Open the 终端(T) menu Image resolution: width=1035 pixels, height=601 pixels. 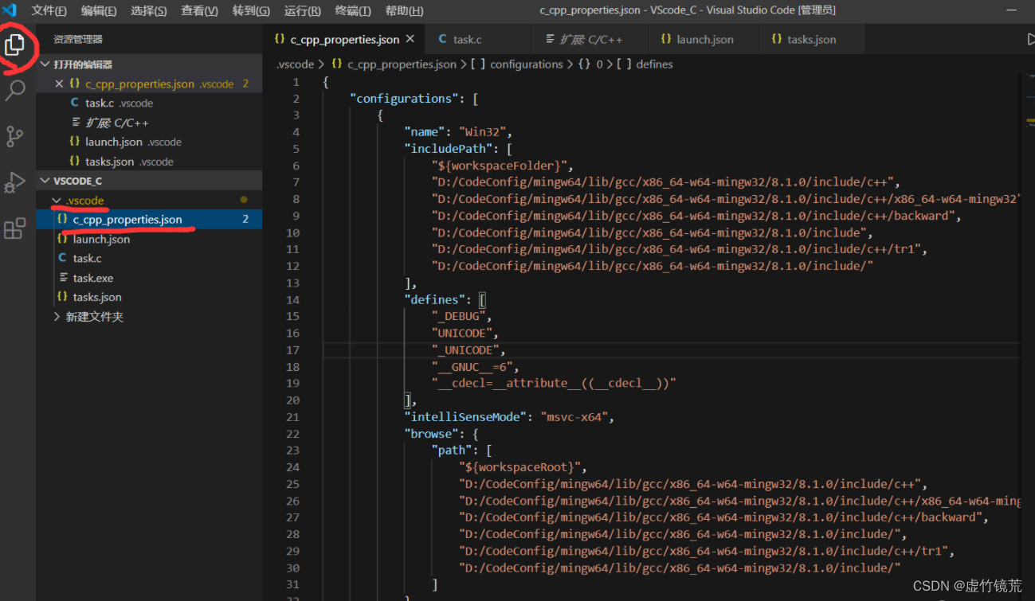(x=353, y=10)
